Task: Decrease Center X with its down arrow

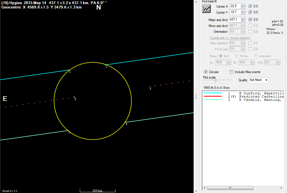Action: pos(243,7)
